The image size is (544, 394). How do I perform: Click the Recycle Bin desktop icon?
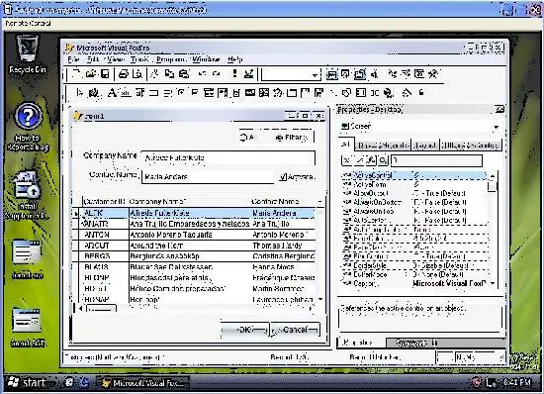coord(28,54)
